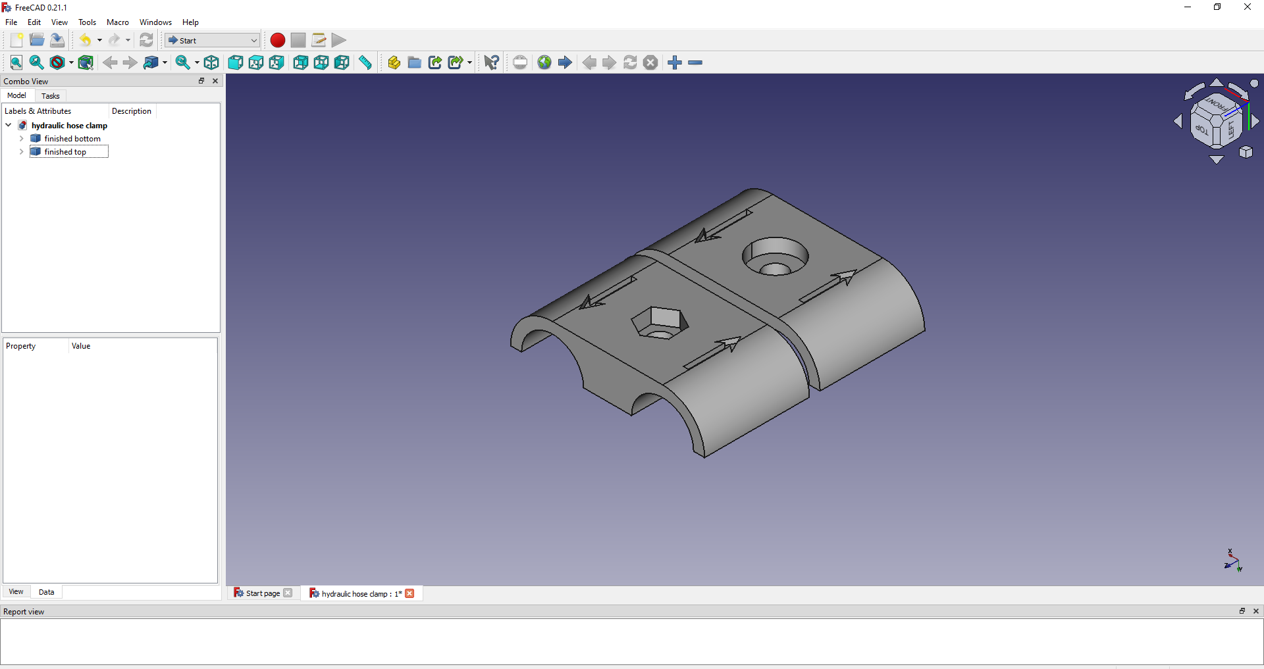Create a group in the document
This screenshot has height=669, width=1264.
[x=415, y=62]
